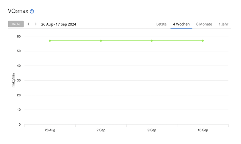
Task: Click the Heute button
Action: click(x=16, y=24)
